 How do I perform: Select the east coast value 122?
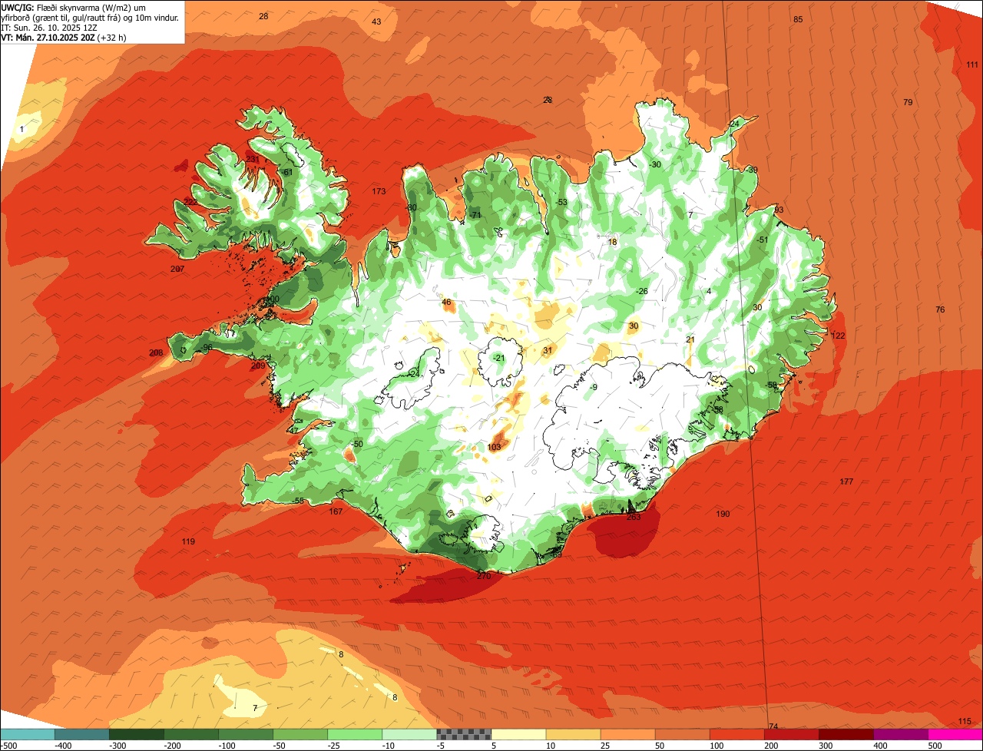[x=838, y=336]
